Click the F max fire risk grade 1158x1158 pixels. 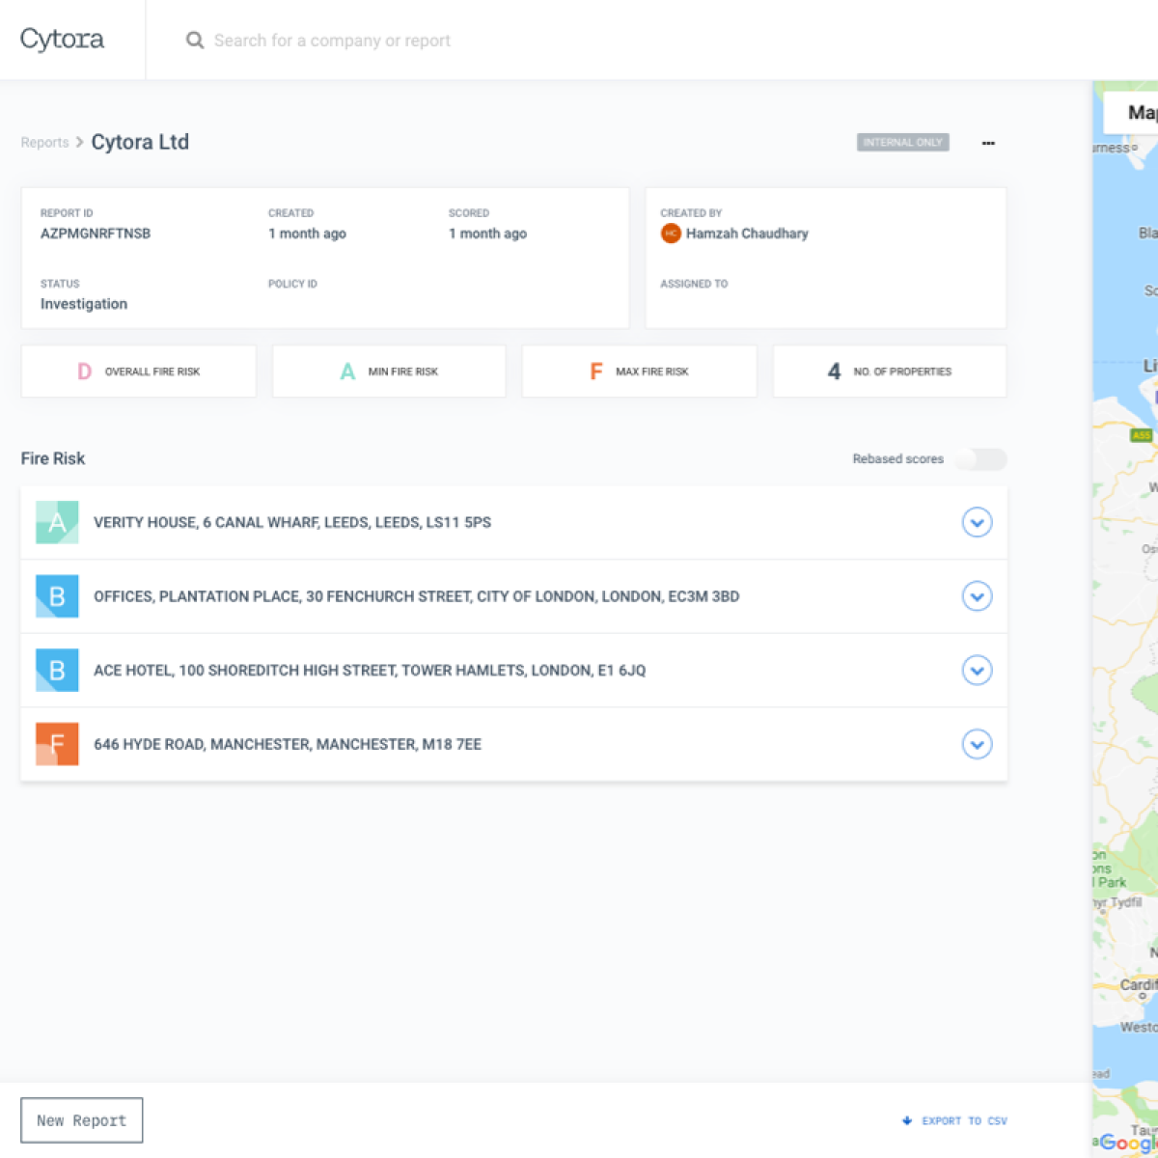click(596, 372)
